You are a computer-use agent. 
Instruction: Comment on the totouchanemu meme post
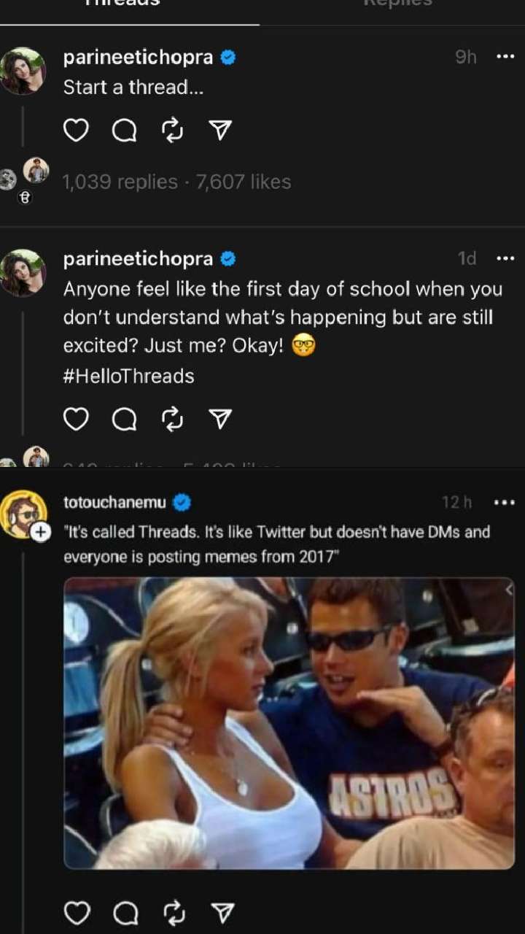point(124,912)
